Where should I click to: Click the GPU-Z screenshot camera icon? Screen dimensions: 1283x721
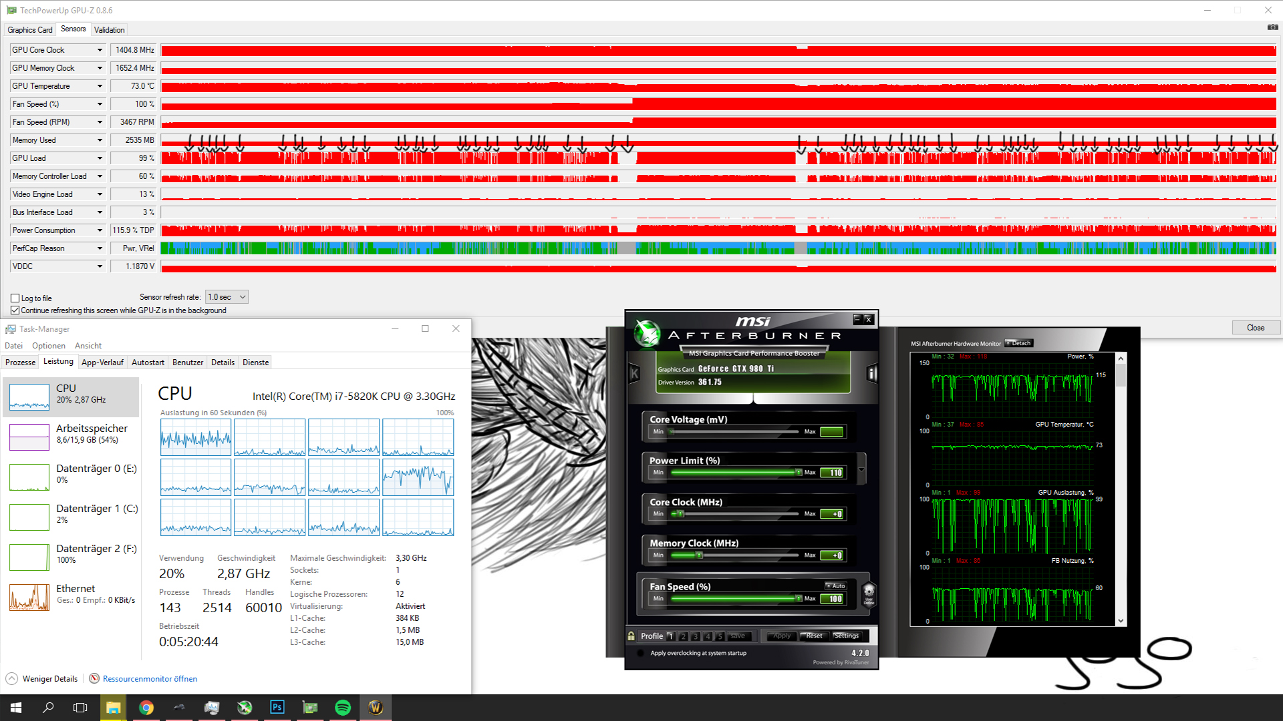[x=1272, y=27]
